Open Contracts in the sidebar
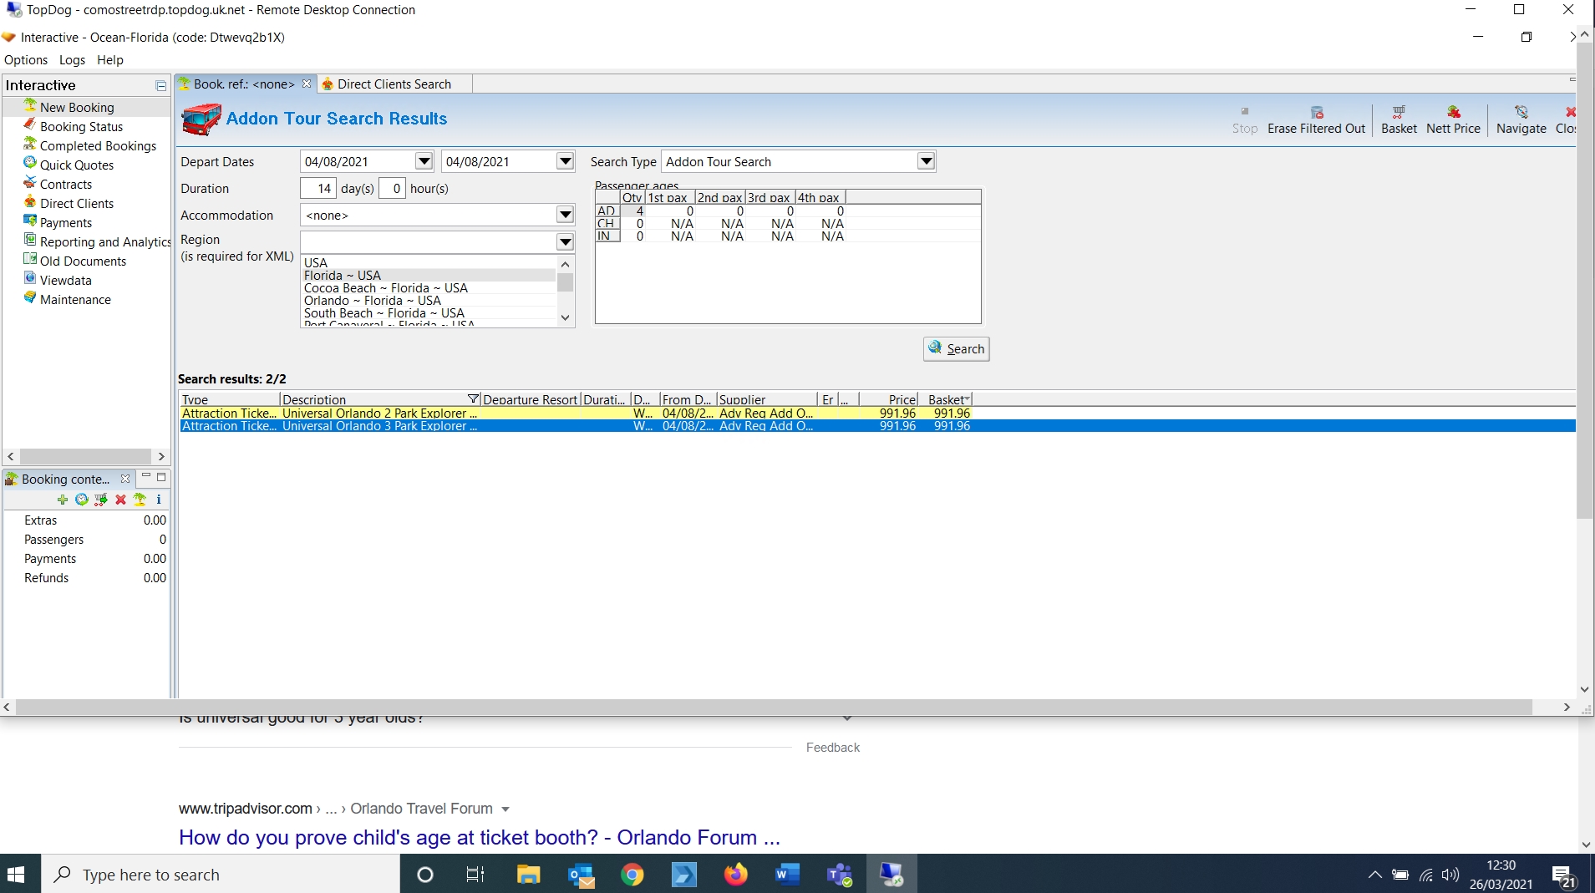Image resolution: width=1595 pixels, height=893 pixels. 66,184
